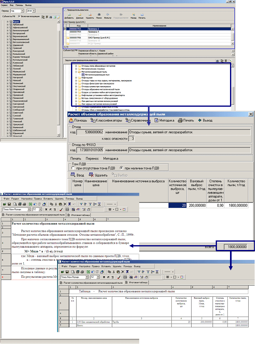Click the Ввод button with table icon

79,175
